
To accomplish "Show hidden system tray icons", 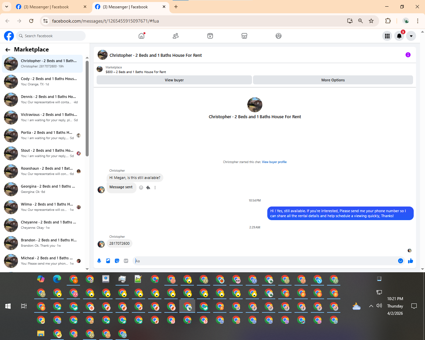I will tap(371, 306).
